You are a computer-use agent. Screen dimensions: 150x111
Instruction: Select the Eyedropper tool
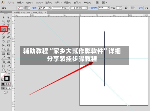[x=3, y=58]
